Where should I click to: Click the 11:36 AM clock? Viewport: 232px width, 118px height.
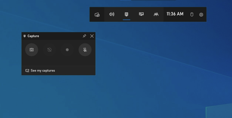coord(175,14)
